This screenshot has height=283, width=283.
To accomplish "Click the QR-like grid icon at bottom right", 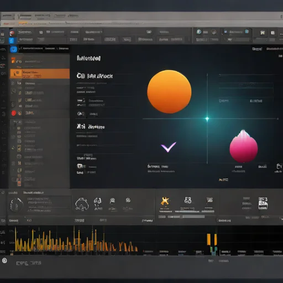I will (263, 203).
